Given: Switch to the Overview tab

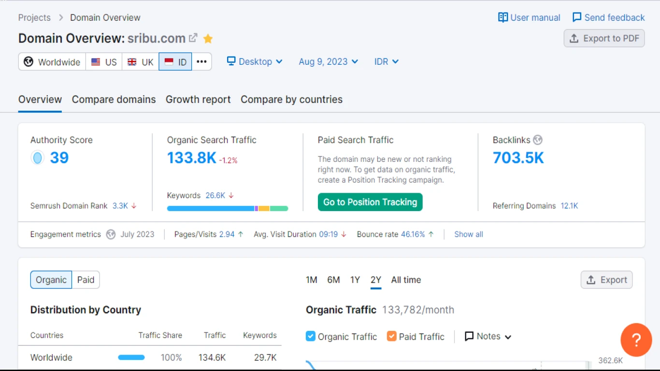Looking at the screenshot, I should tap(40, 100).
